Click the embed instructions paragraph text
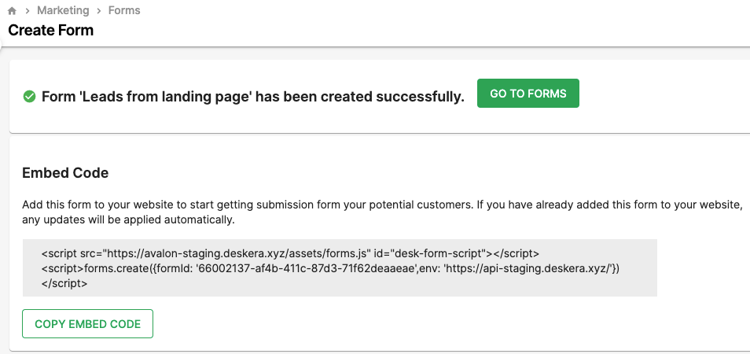This screenshot has height=354, width=750. [382, 213]
